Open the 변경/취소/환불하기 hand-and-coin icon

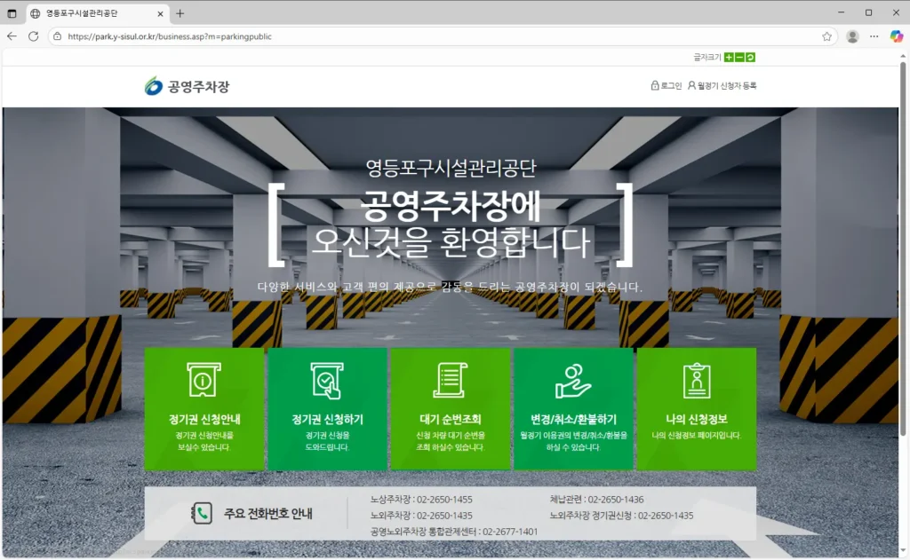pos(574,382)
